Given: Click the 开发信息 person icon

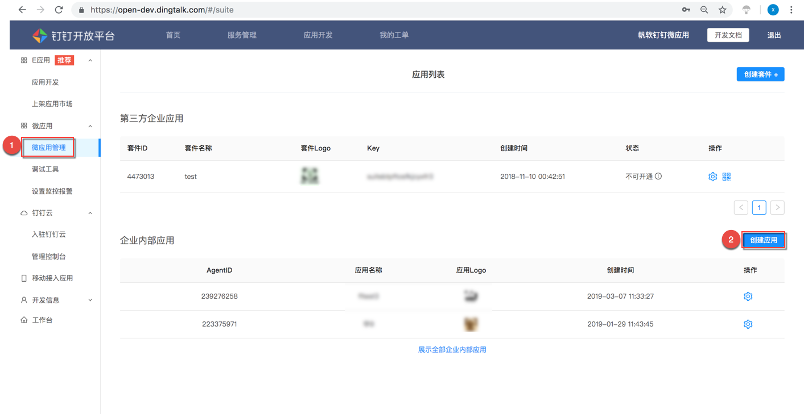Looking at the screenshot, I should (24, 300).
